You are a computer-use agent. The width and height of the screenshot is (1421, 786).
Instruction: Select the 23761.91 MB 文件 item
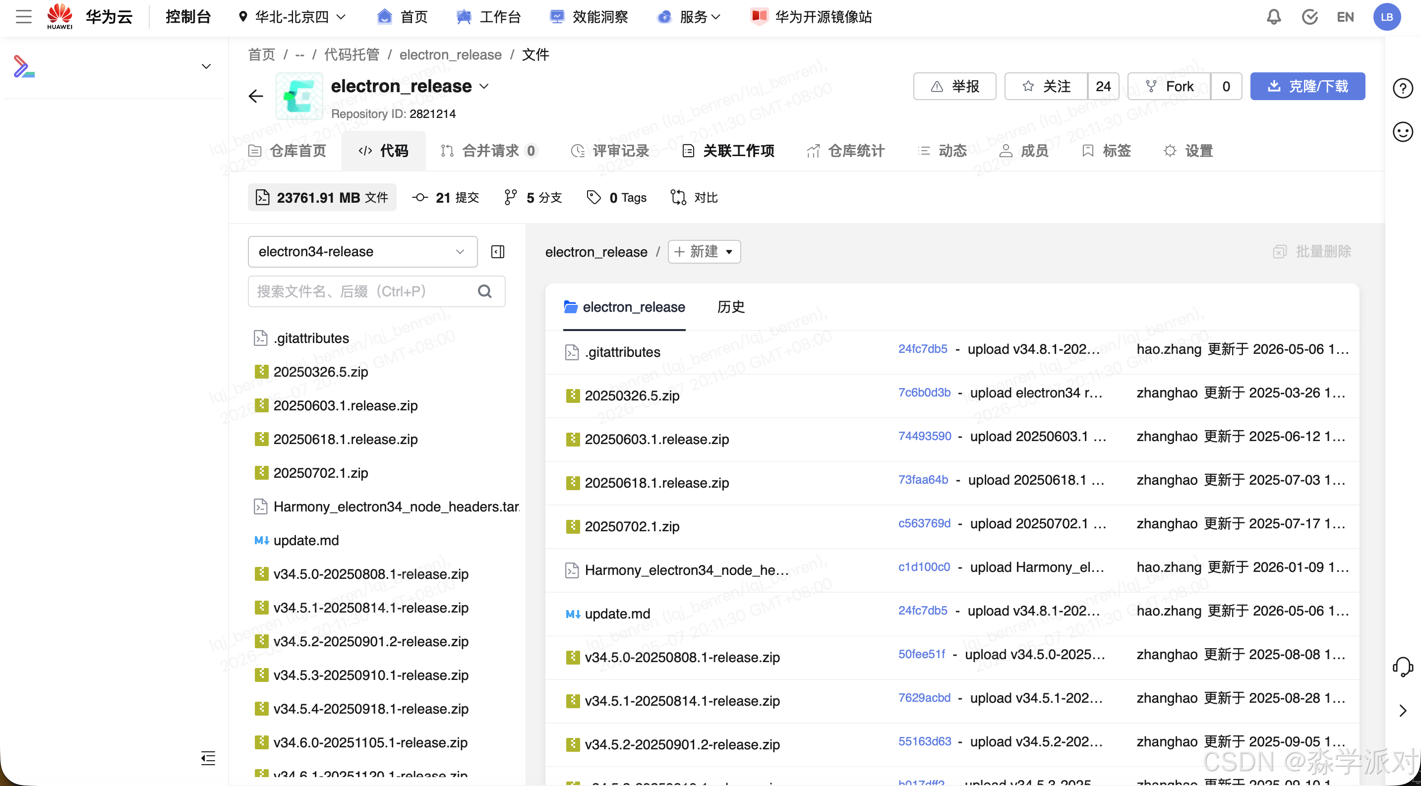pyautogui.click(x=322, y=197)
